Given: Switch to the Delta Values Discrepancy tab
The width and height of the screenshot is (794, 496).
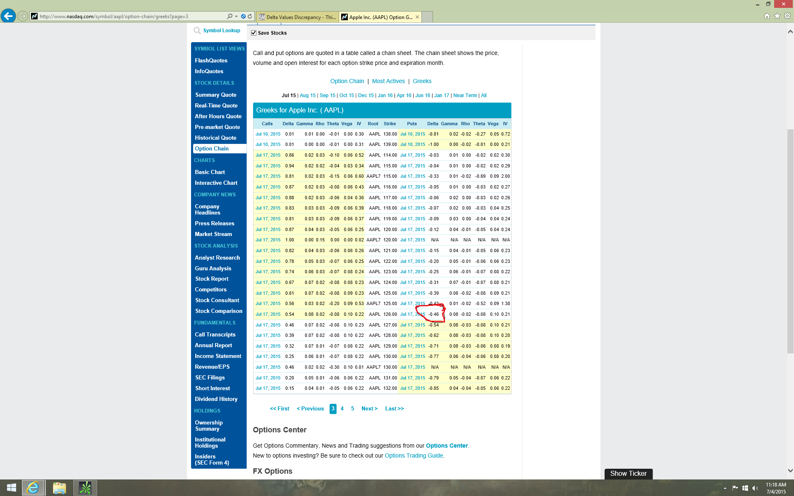Looking at the screenshot, I should 297,17.
